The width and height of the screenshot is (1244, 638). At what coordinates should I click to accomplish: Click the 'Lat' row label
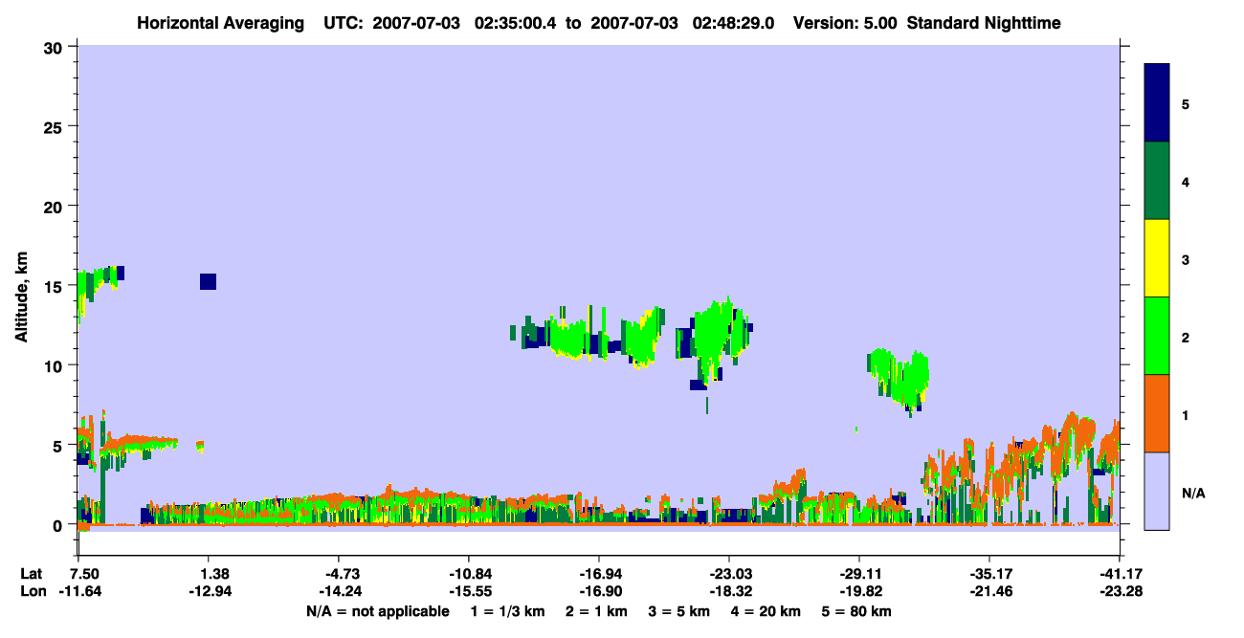(31, 574)
